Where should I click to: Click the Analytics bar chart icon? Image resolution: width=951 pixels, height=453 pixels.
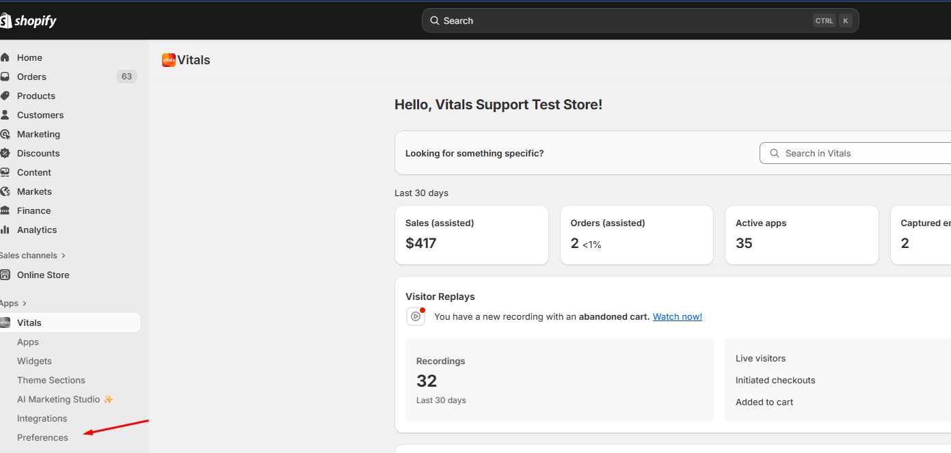click(x=5, y=230)
